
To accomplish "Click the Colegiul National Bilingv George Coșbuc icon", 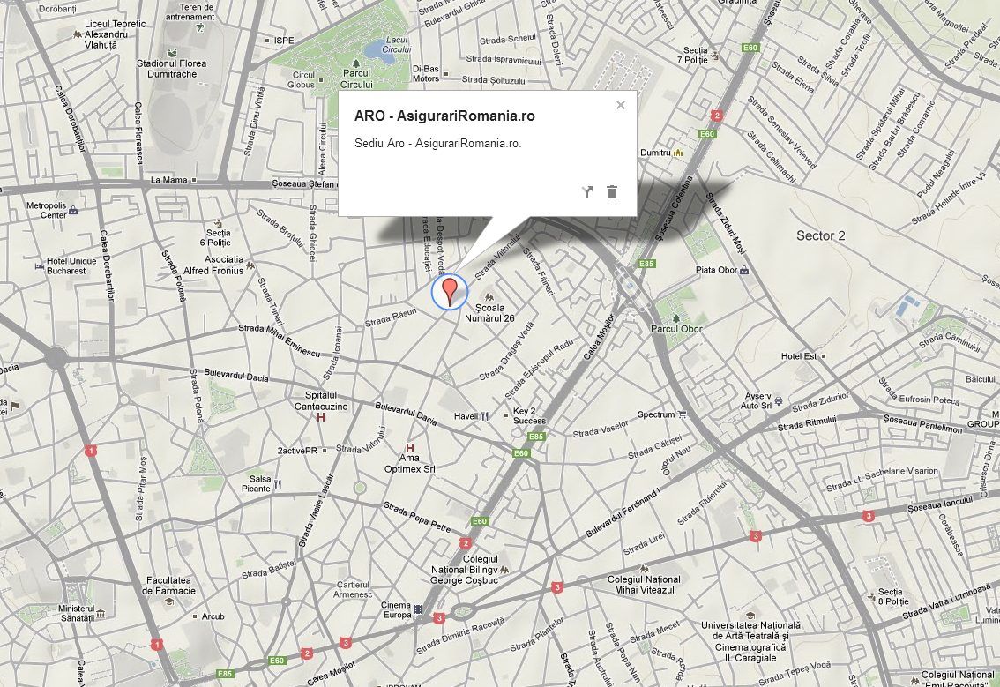I will coord(504,570).
